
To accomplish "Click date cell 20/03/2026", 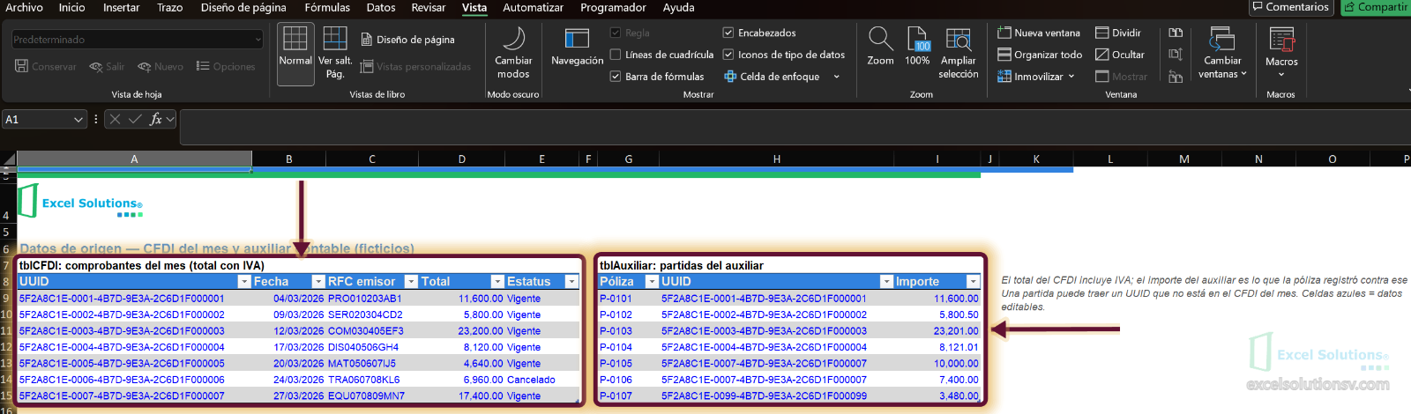I will coord(289,364).
